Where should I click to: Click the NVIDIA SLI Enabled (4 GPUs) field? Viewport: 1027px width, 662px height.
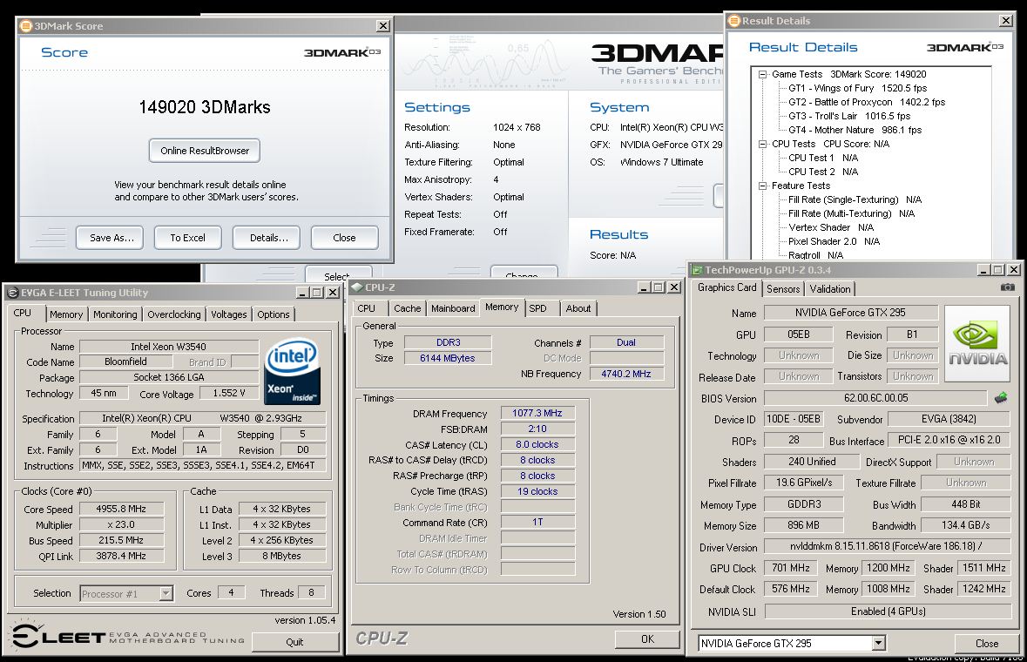tap(888, 611)
